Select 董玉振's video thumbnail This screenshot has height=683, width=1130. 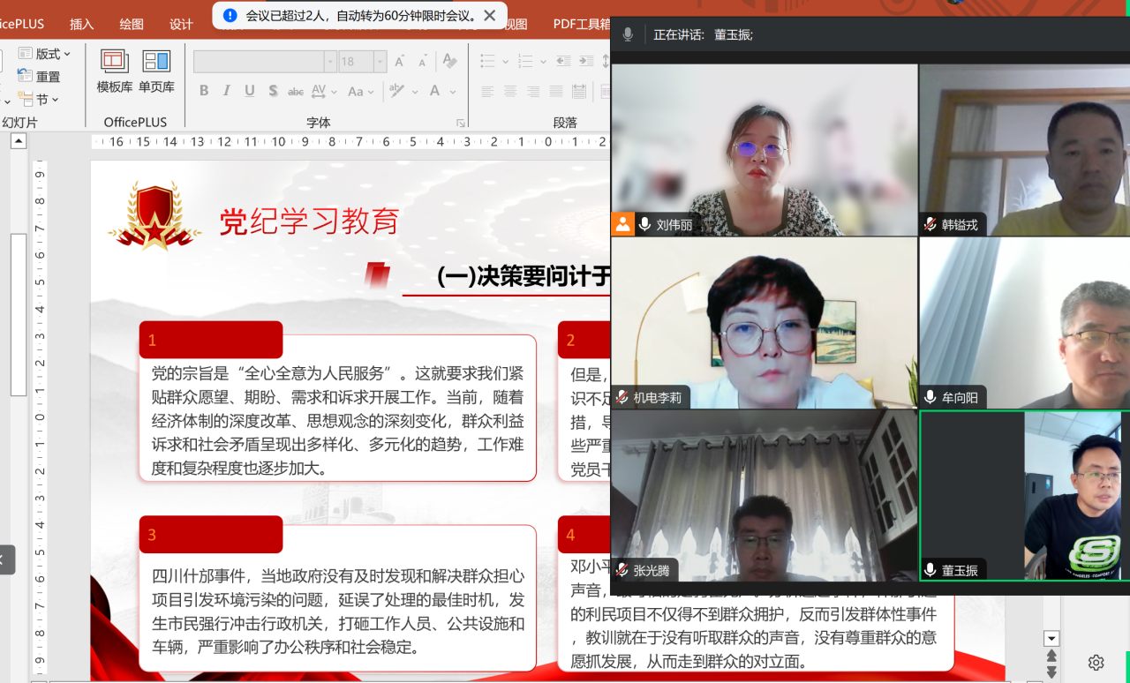pyautogui.click(x=1024, y=496)
